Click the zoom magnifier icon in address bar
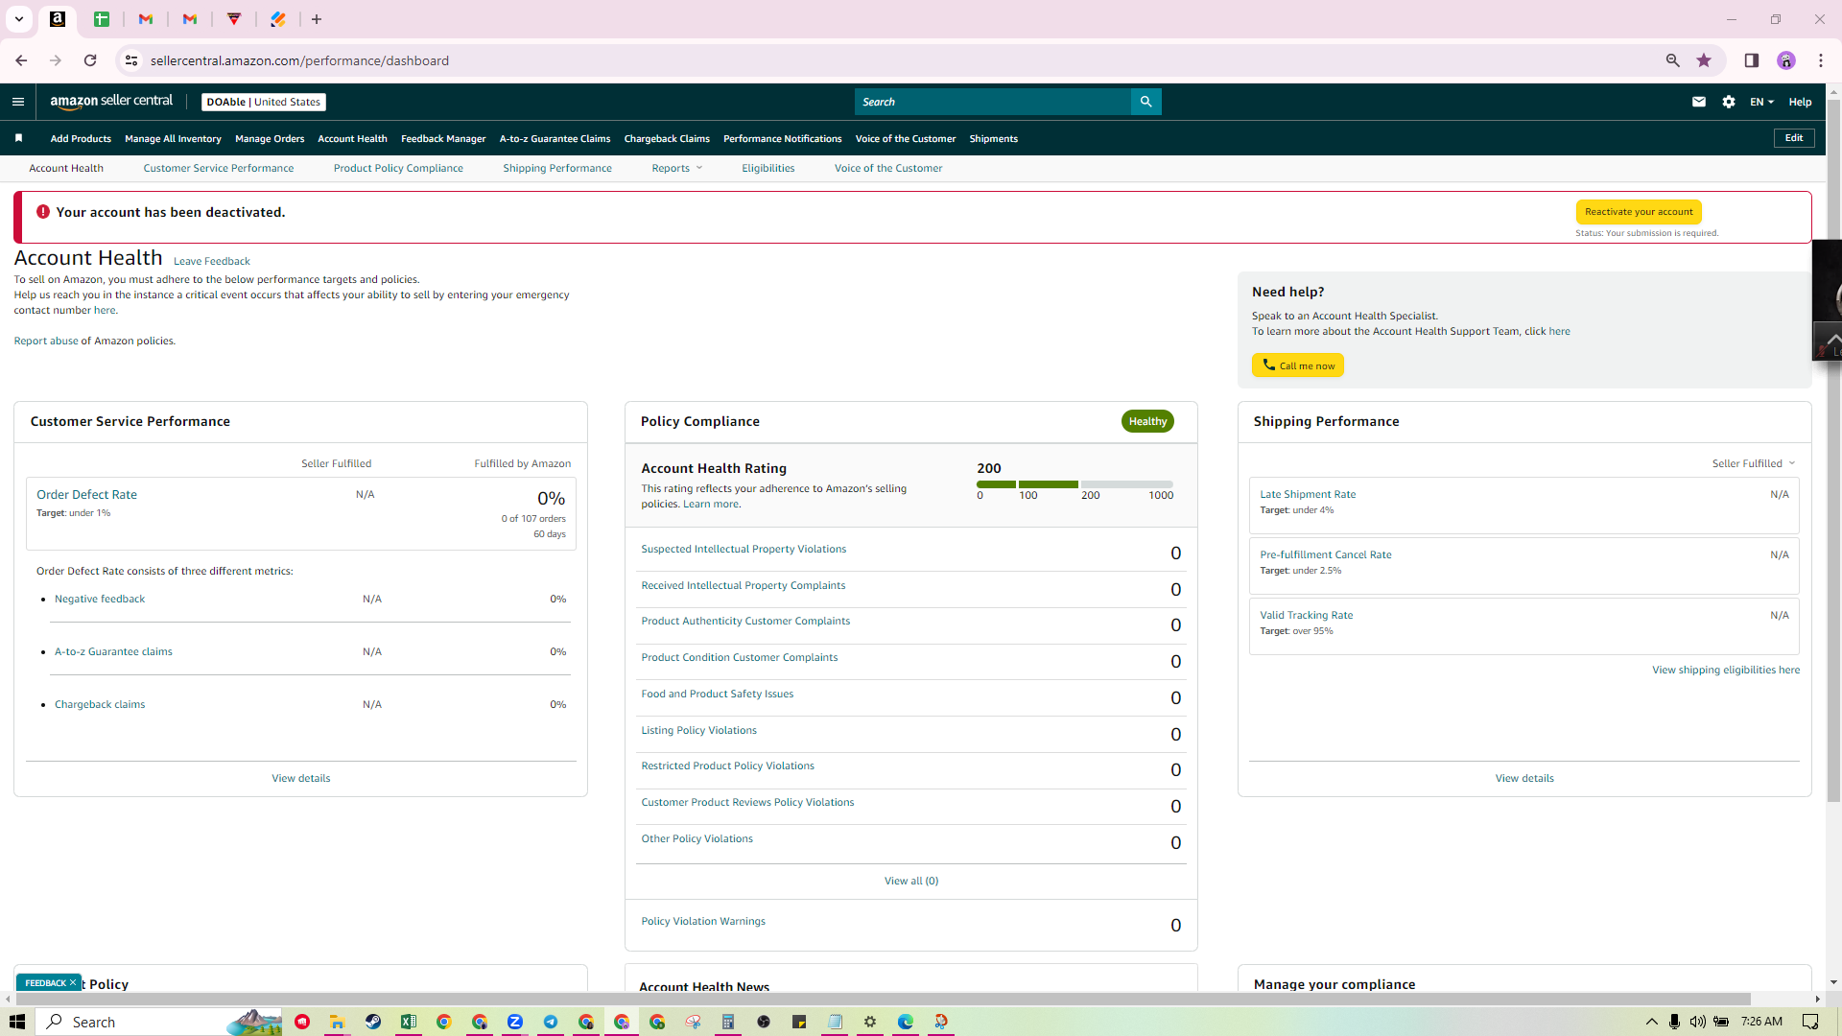1842x1036 pixels. (x=1673, y=60)
